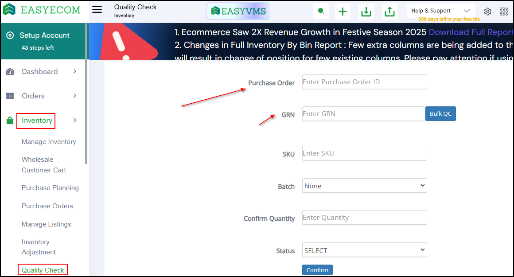Click the download import icon in header
Screen dimensions: 514x277
366,12
